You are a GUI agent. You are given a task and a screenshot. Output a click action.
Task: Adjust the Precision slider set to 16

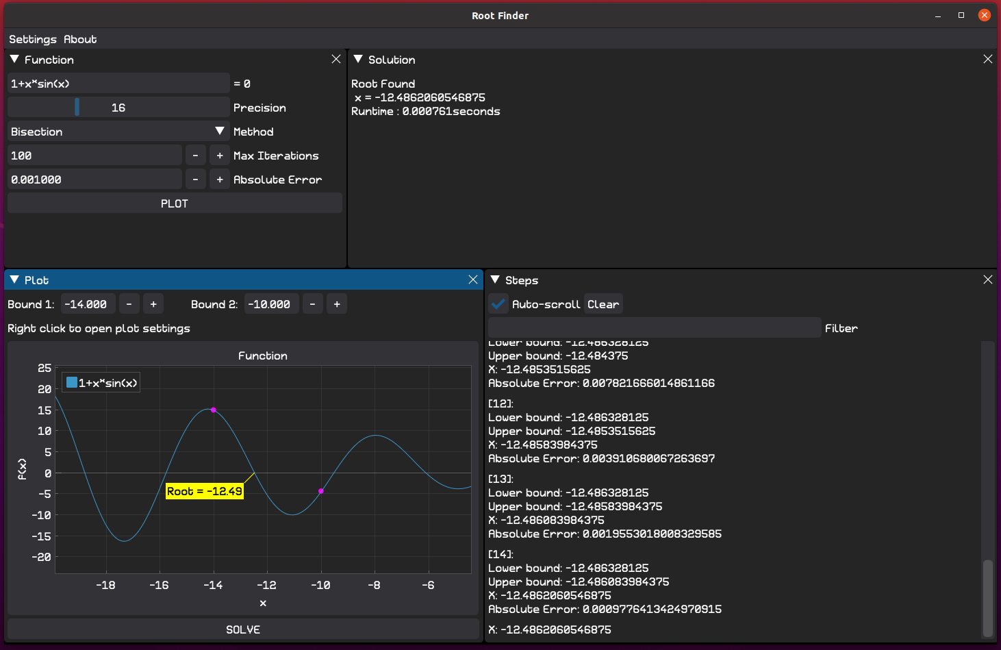click(118, 108)
